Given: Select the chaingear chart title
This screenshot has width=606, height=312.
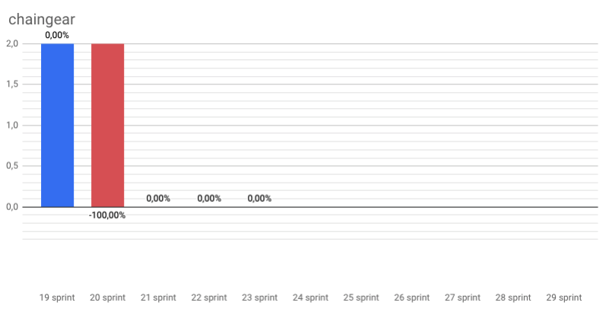Looking at the screenshot, I should coord(42,19).
